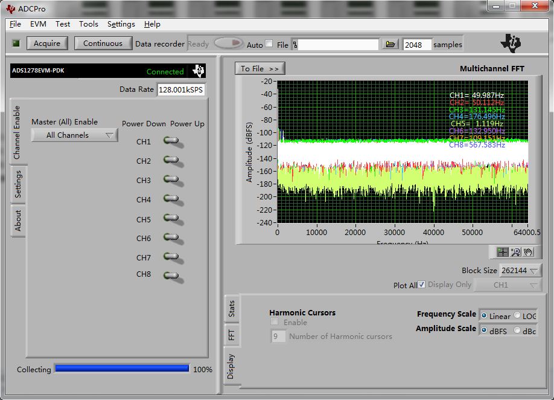Open the Block Size dropdown
This screenshot has width=554, height=400.
(x=520, y=271)
